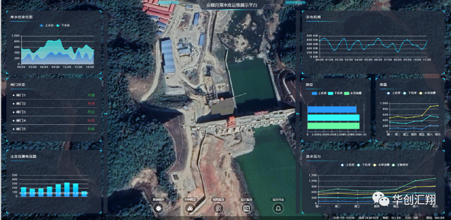Open the BIM模型 model icon
The width and height of the screenshot is (451, 220).
pos(190,208)
